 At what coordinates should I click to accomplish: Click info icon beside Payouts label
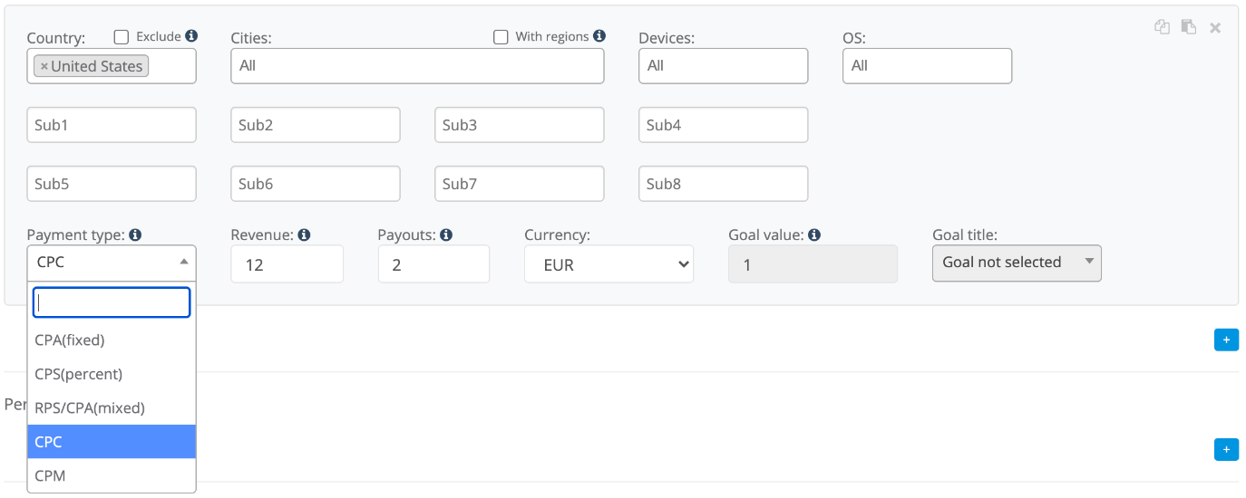pyautogui.click(x=445, y=235)
